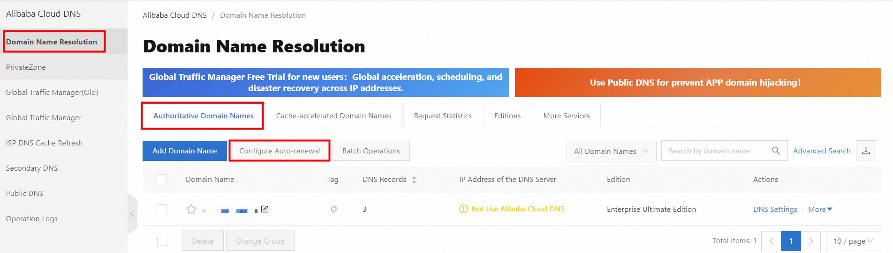This screenshot has width=893, height=253.
Task: Select all domains header checkbox
Action: pyautogui.click(x=162, y=179)
